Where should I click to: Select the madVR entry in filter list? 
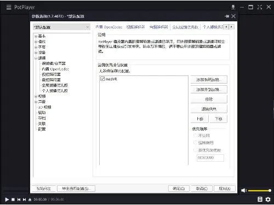pyautogui.click(x=111, y=79)
